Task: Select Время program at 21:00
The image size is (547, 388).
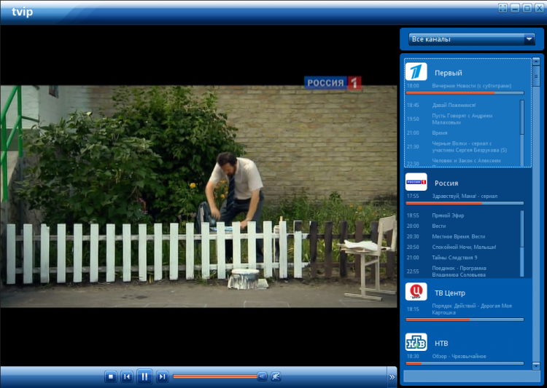Action: point(440,132)
